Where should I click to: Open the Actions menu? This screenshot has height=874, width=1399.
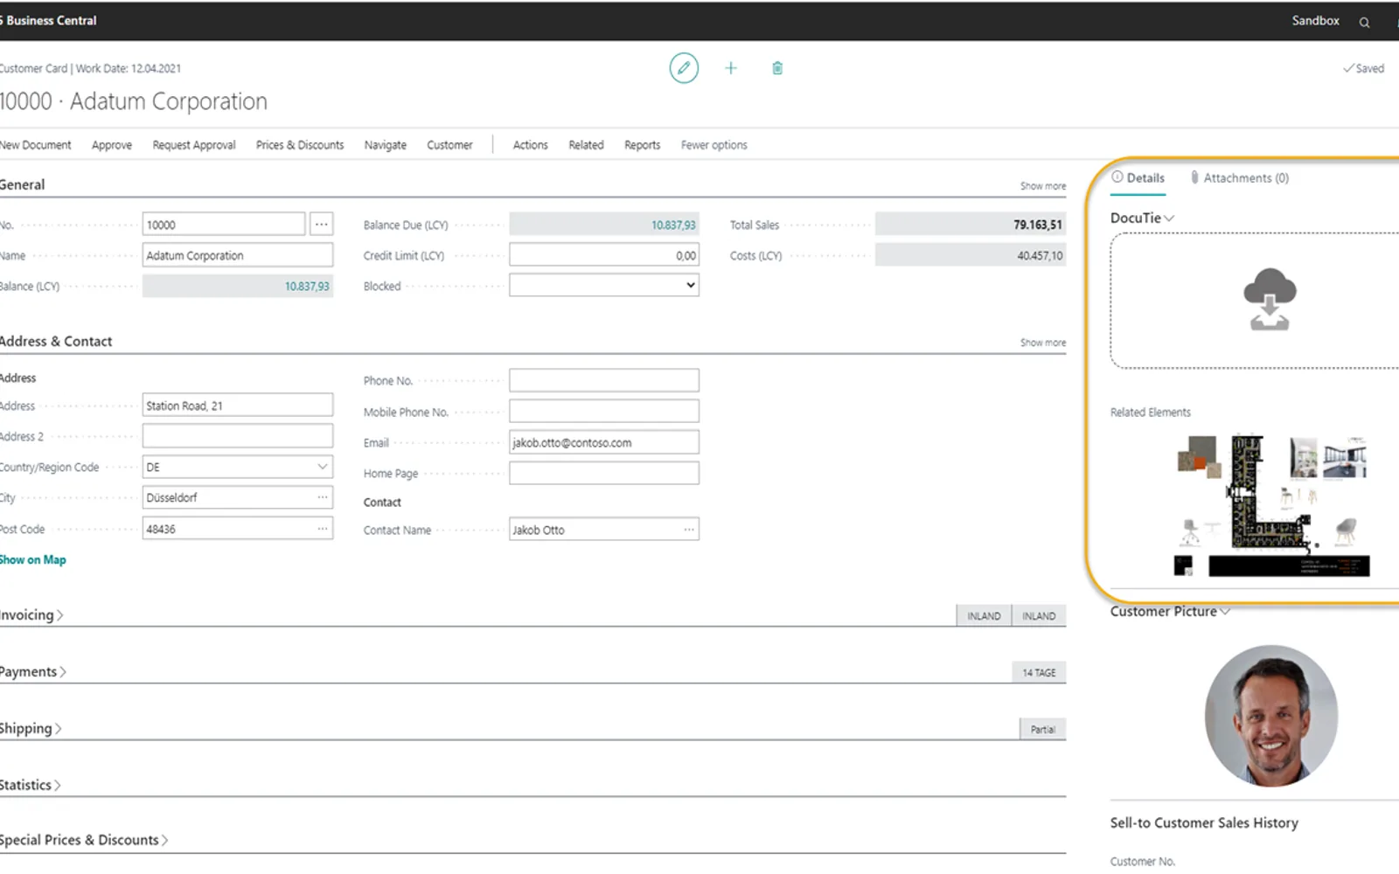coord(530,145)
